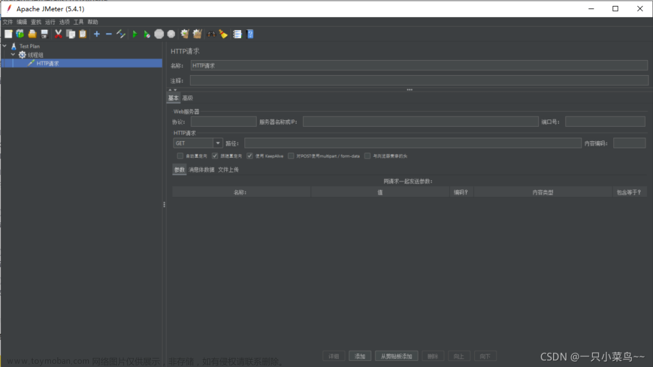Screen dimensions: 653x367
Task: Click the Clear All results icon
Action: point(197,34)
